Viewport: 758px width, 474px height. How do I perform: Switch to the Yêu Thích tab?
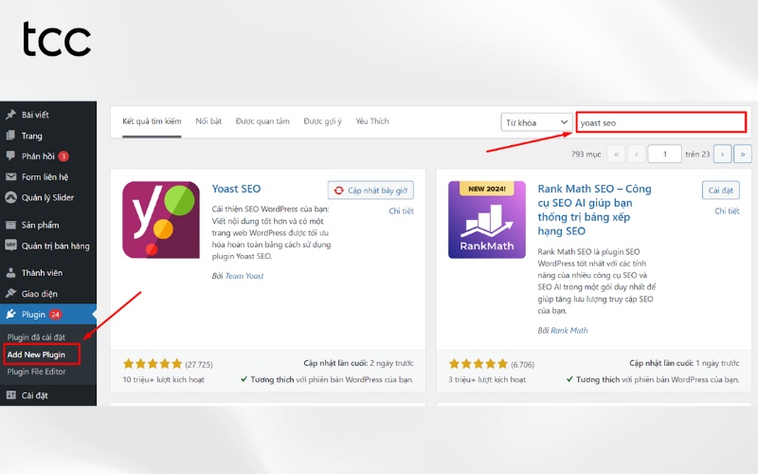(372, 121)
